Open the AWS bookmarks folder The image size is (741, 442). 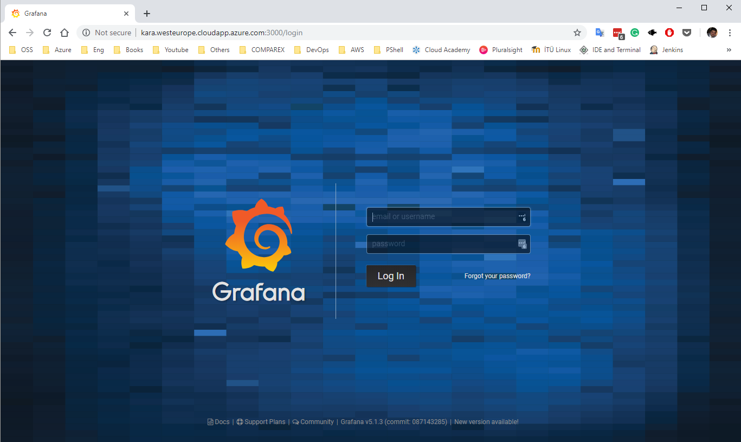(351, 50)
